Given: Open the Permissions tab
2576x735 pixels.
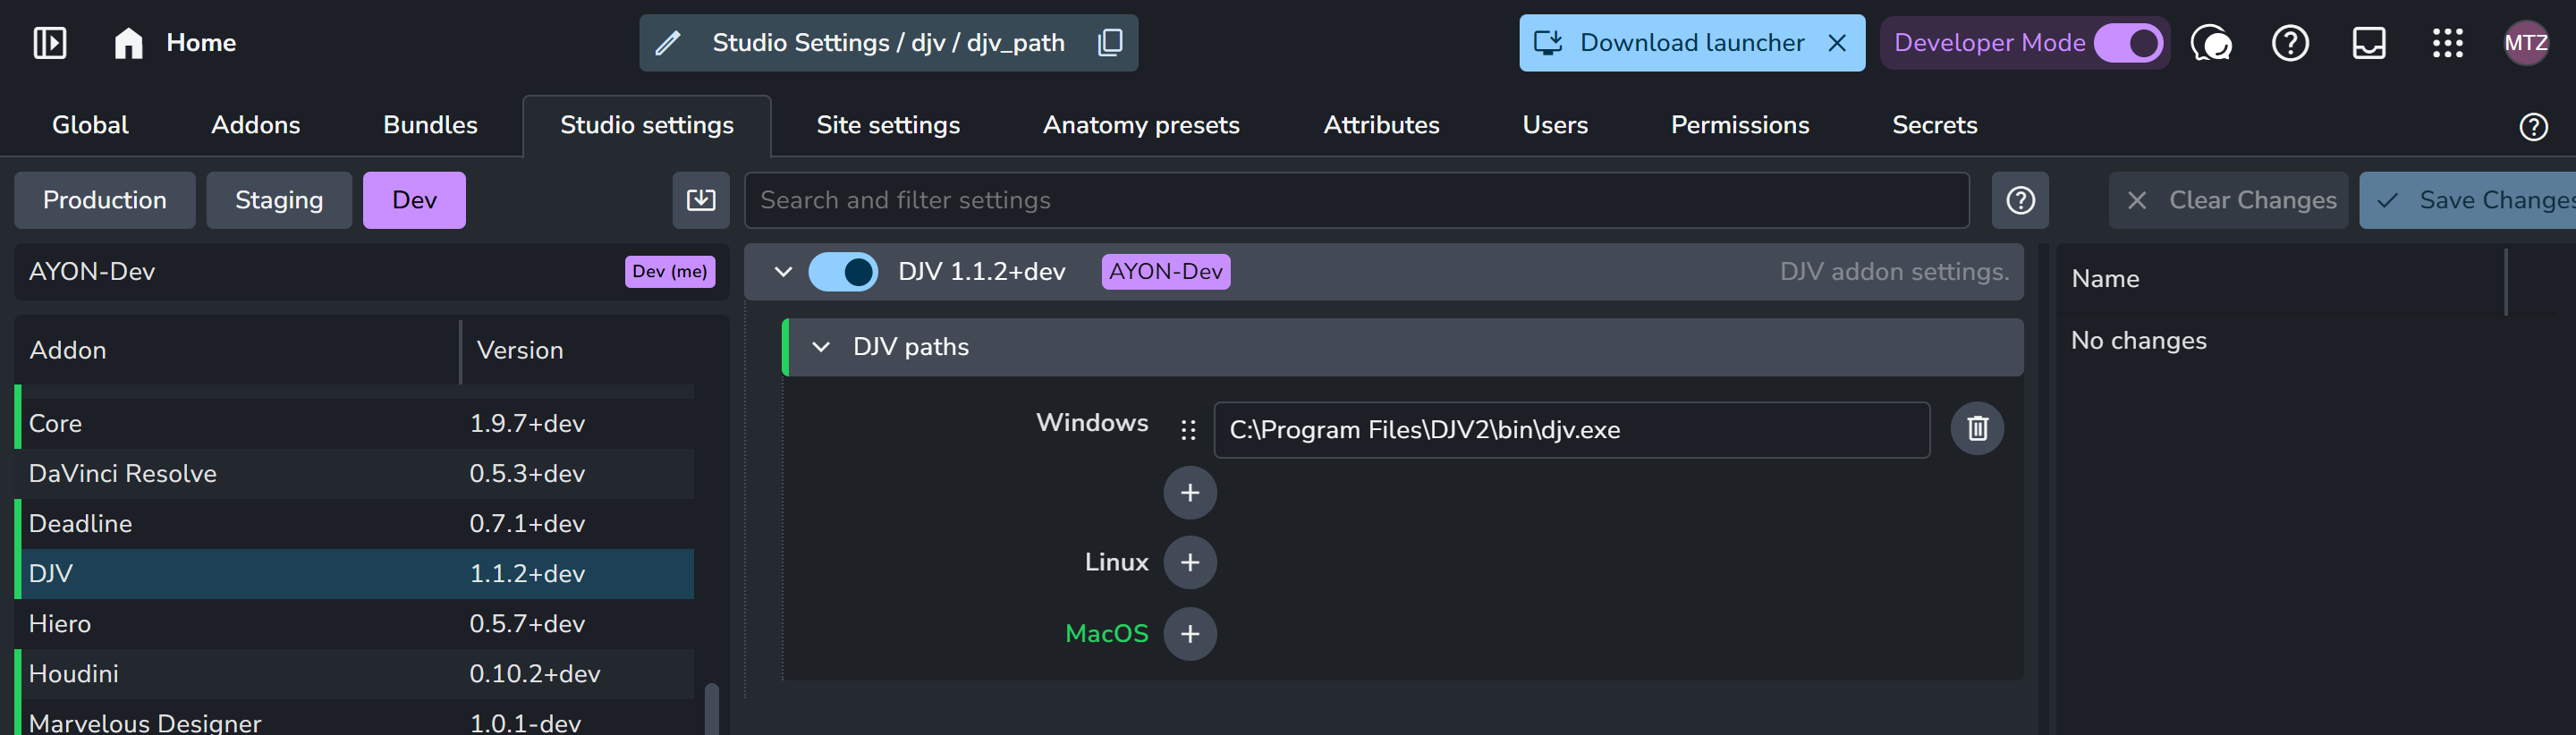Looking at the screenshot, I should click(1740, 125).
